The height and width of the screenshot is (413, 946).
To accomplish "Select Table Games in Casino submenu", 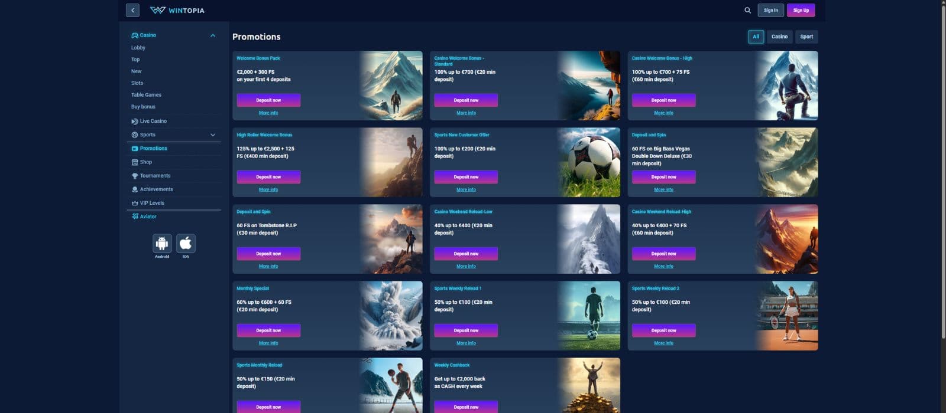I will pos(146,95).
